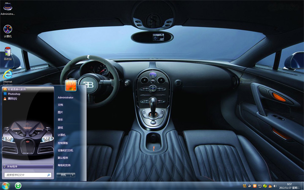304x190 pixels.
Task: Click the orange square tray icon
Action: (254, 186)
